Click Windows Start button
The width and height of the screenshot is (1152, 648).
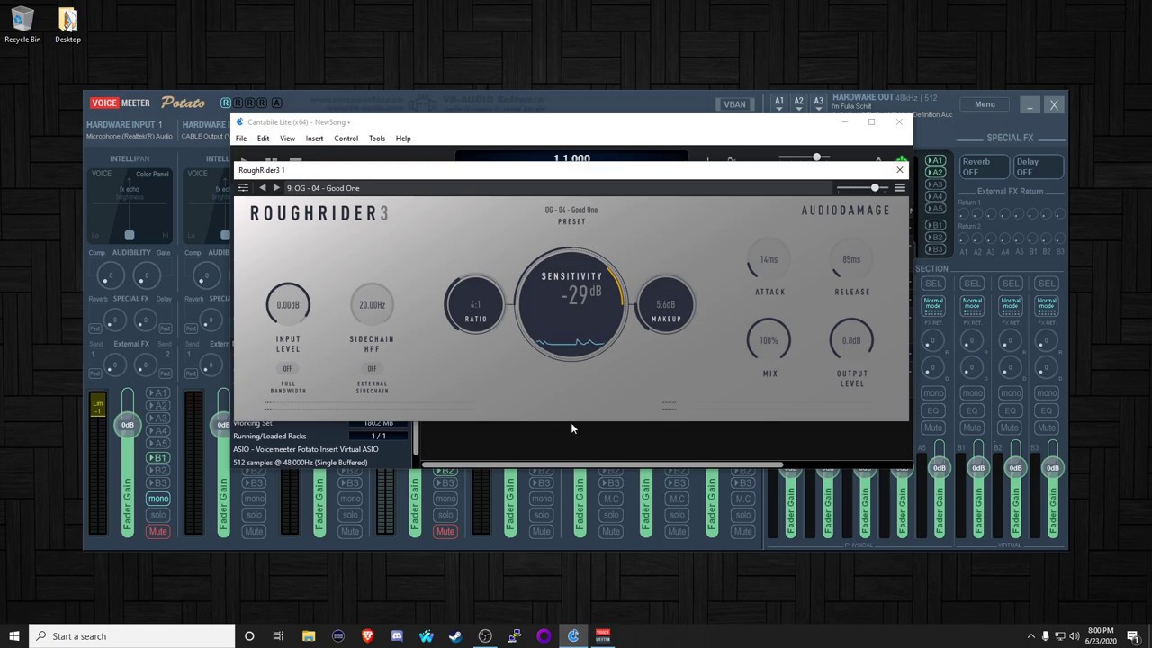click(13, 636)
